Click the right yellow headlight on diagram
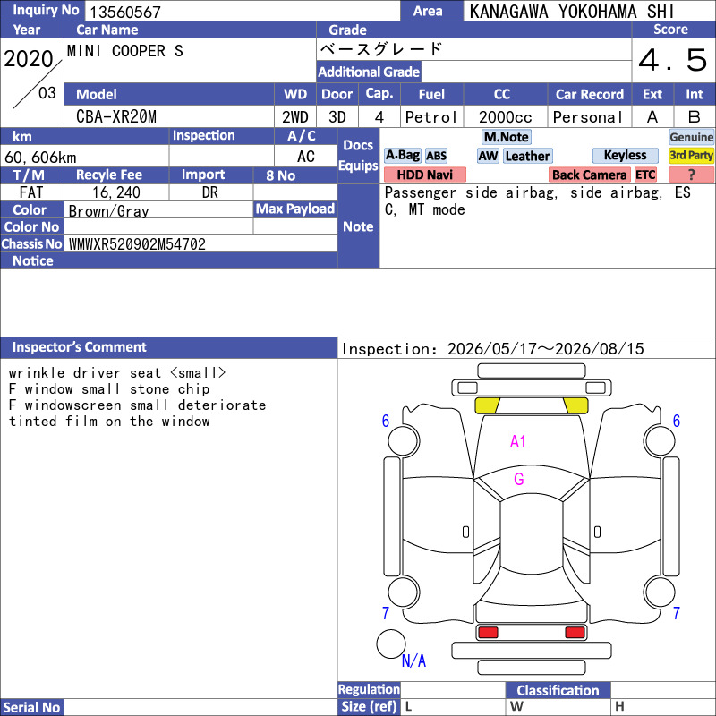The height and width of the screenshot is (716, 716). 575,405
